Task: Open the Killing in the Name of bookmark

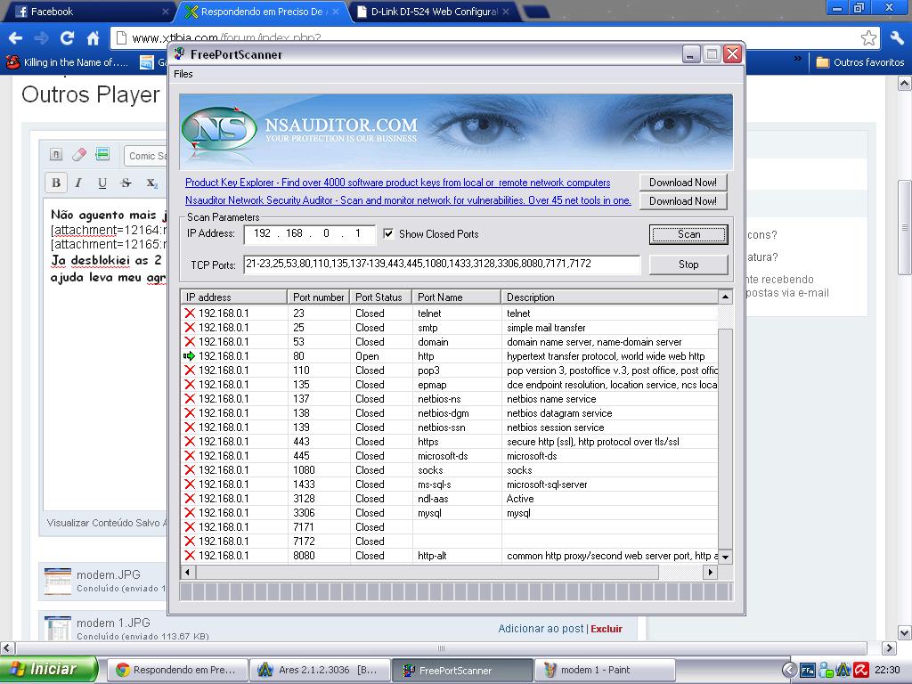Action: coord(67,62)
